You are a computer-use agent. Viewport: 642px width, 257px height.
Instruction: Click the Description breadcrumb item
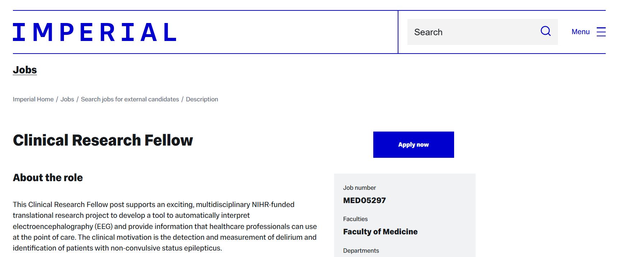tap(202, 99)
